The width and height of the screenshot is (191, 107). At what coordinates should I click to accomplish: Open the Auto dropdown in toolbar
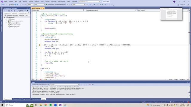[x=79, y=4]
